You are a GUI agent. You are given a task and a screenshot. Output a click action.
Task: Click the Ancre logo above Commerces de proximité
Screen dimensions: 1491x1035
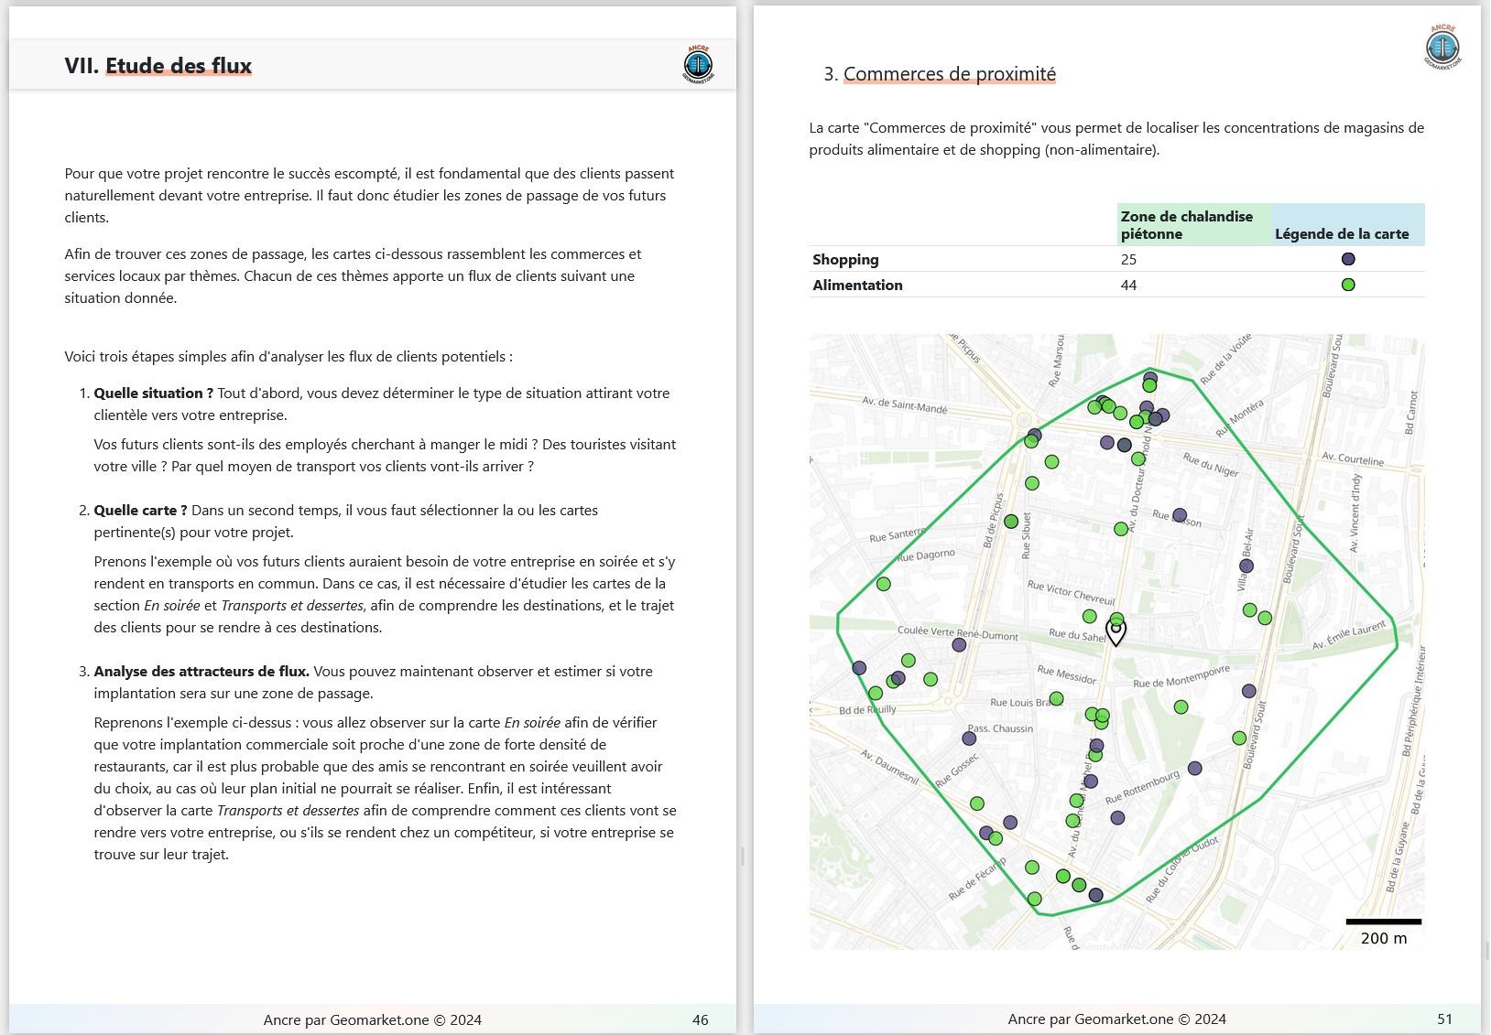[1442, 46]
